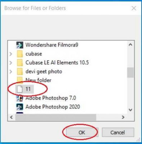142x144 pixels.
Task: Click the horizontal scrollbar right arrow
Action: [123, 117]
